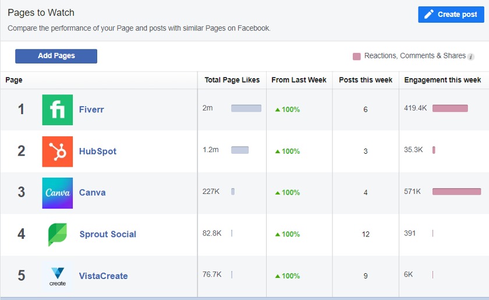The width and height of the screenshot is (489, 300).
Task: Click Canva's 227K total likes value
Action: click(211, 192)
